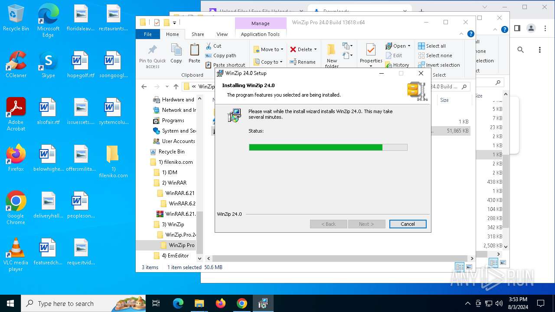Image resolution: width=555 pixels, height=312 pixels.
Task: Switch to details view layout icon
Action: point(460,267)
